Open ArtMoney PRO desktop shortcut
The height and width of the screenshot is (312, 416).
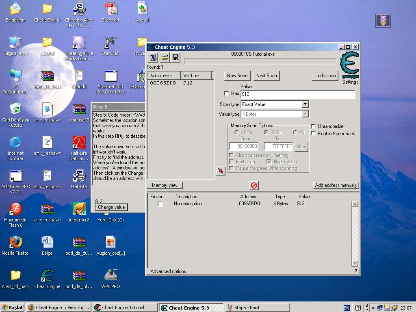coord(16,176)
